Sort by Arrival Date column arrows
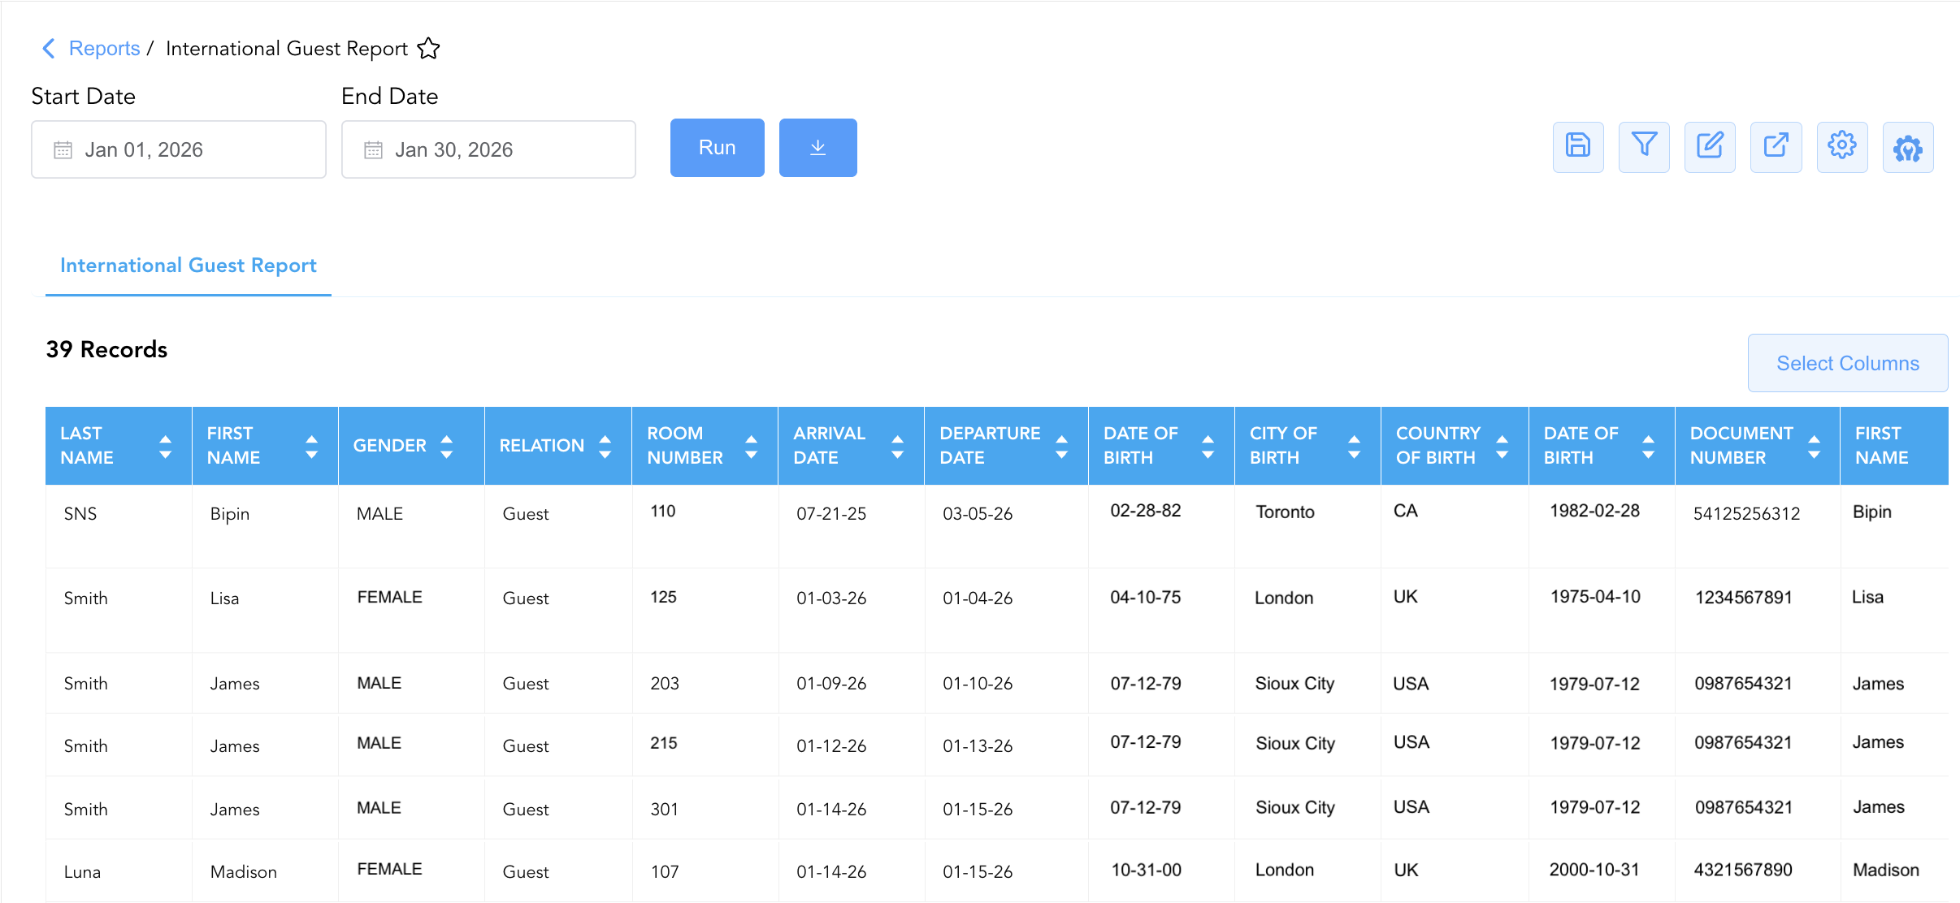This screenshot has height=903, width=1960. [897, 446]
